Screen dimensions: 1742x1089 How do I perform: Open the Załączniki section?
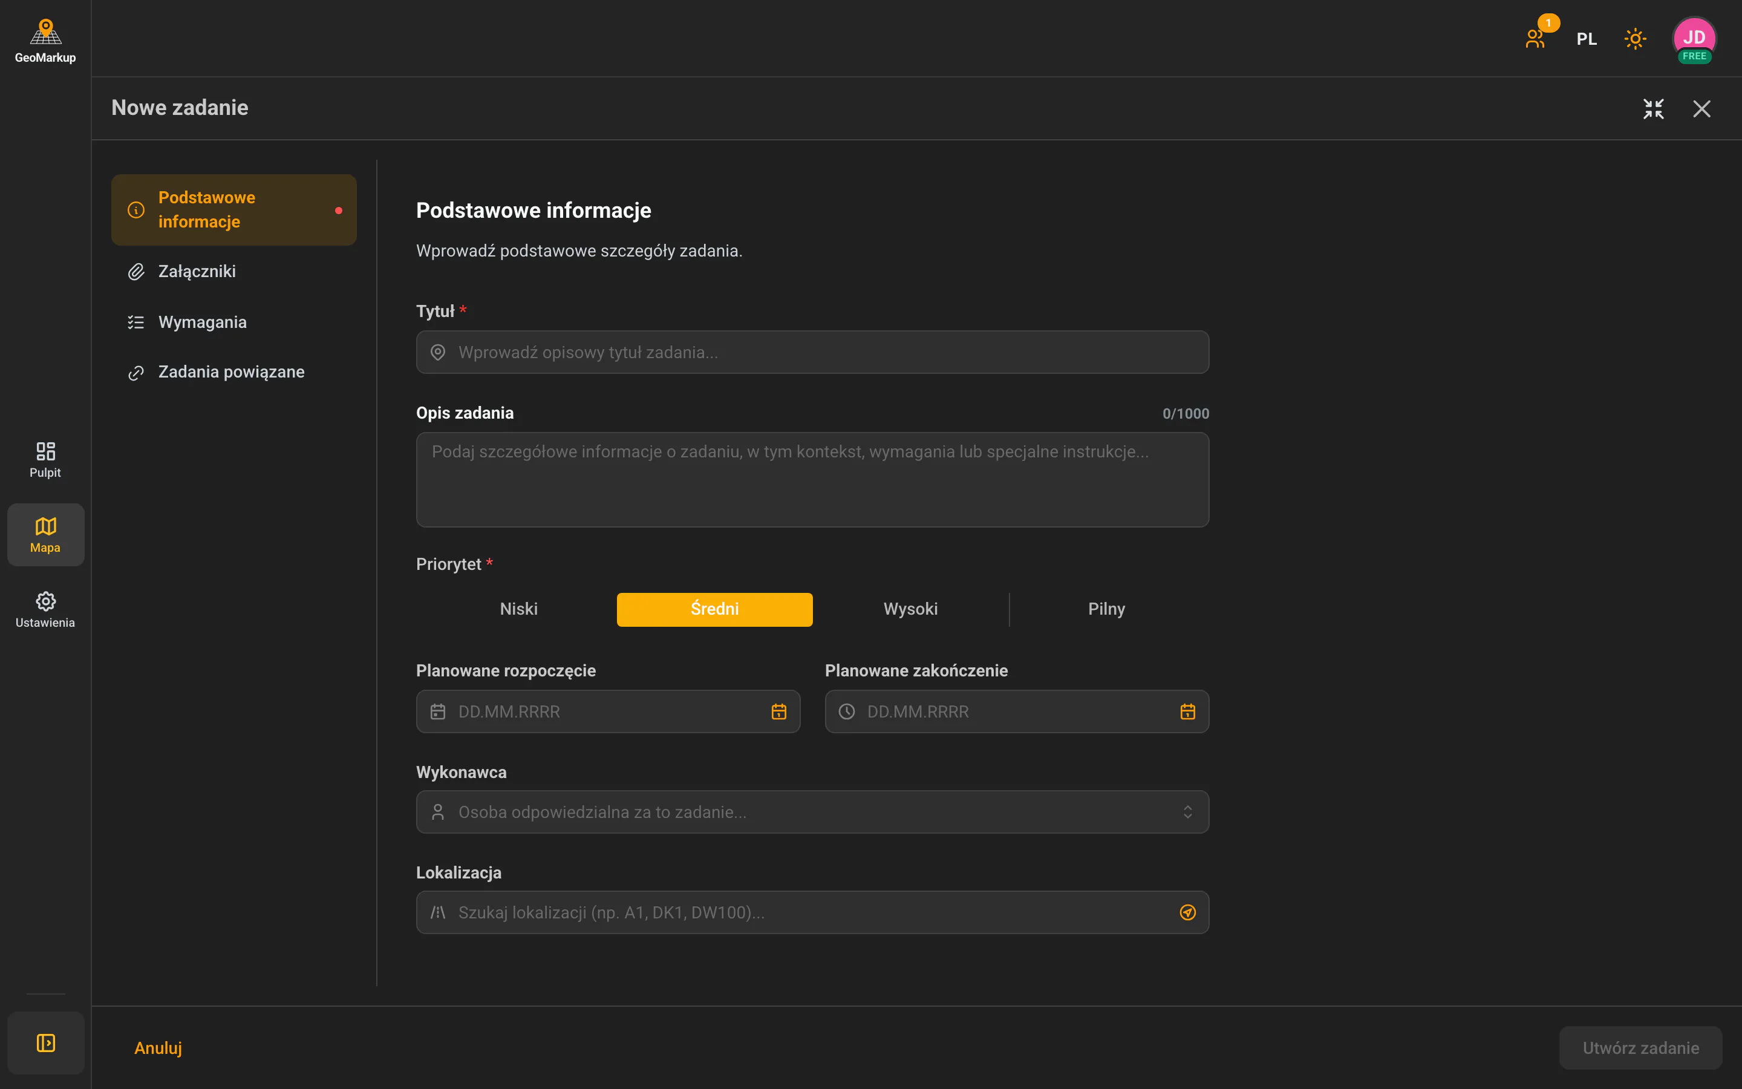coord(234,272)
